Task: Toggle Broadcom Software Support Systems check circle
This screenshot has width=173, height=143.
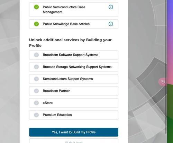Action: tap(36, 55)
